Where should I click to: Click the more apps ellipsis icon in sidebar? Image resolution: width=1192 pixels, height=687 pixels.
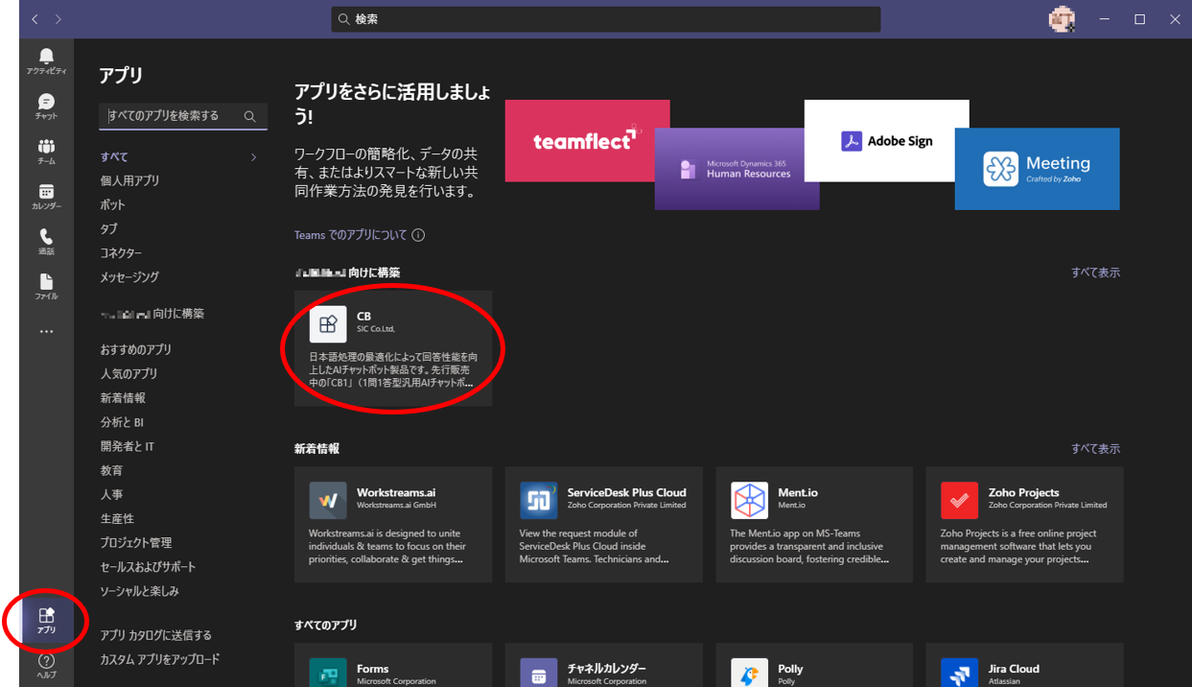[x=46, y=332]
